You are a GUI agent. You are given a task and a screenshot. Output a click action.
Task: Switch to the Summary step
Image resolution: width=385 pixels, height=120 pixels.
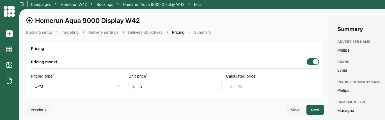[202, 32]
